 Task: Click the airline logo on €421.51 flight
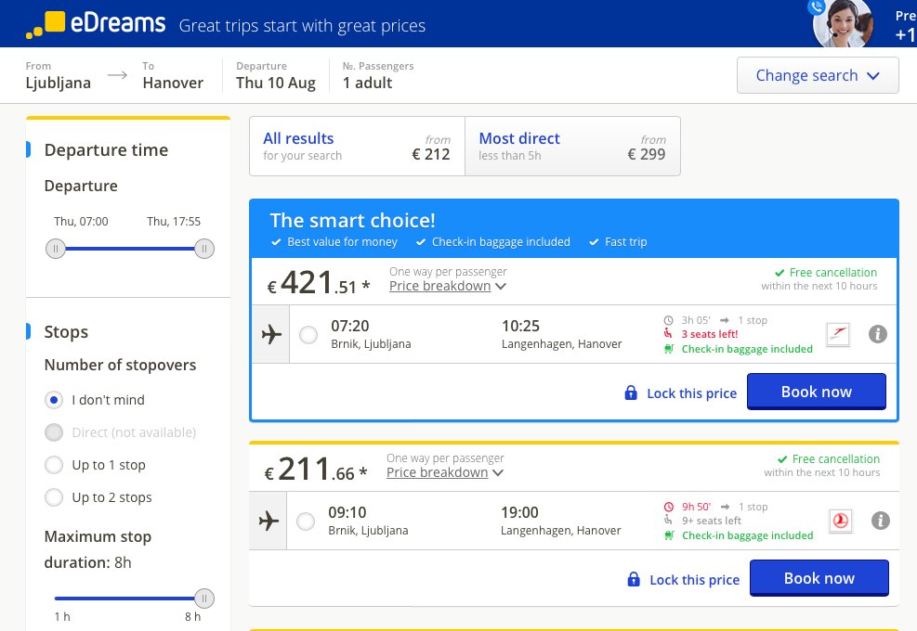(x=837, y=334)
